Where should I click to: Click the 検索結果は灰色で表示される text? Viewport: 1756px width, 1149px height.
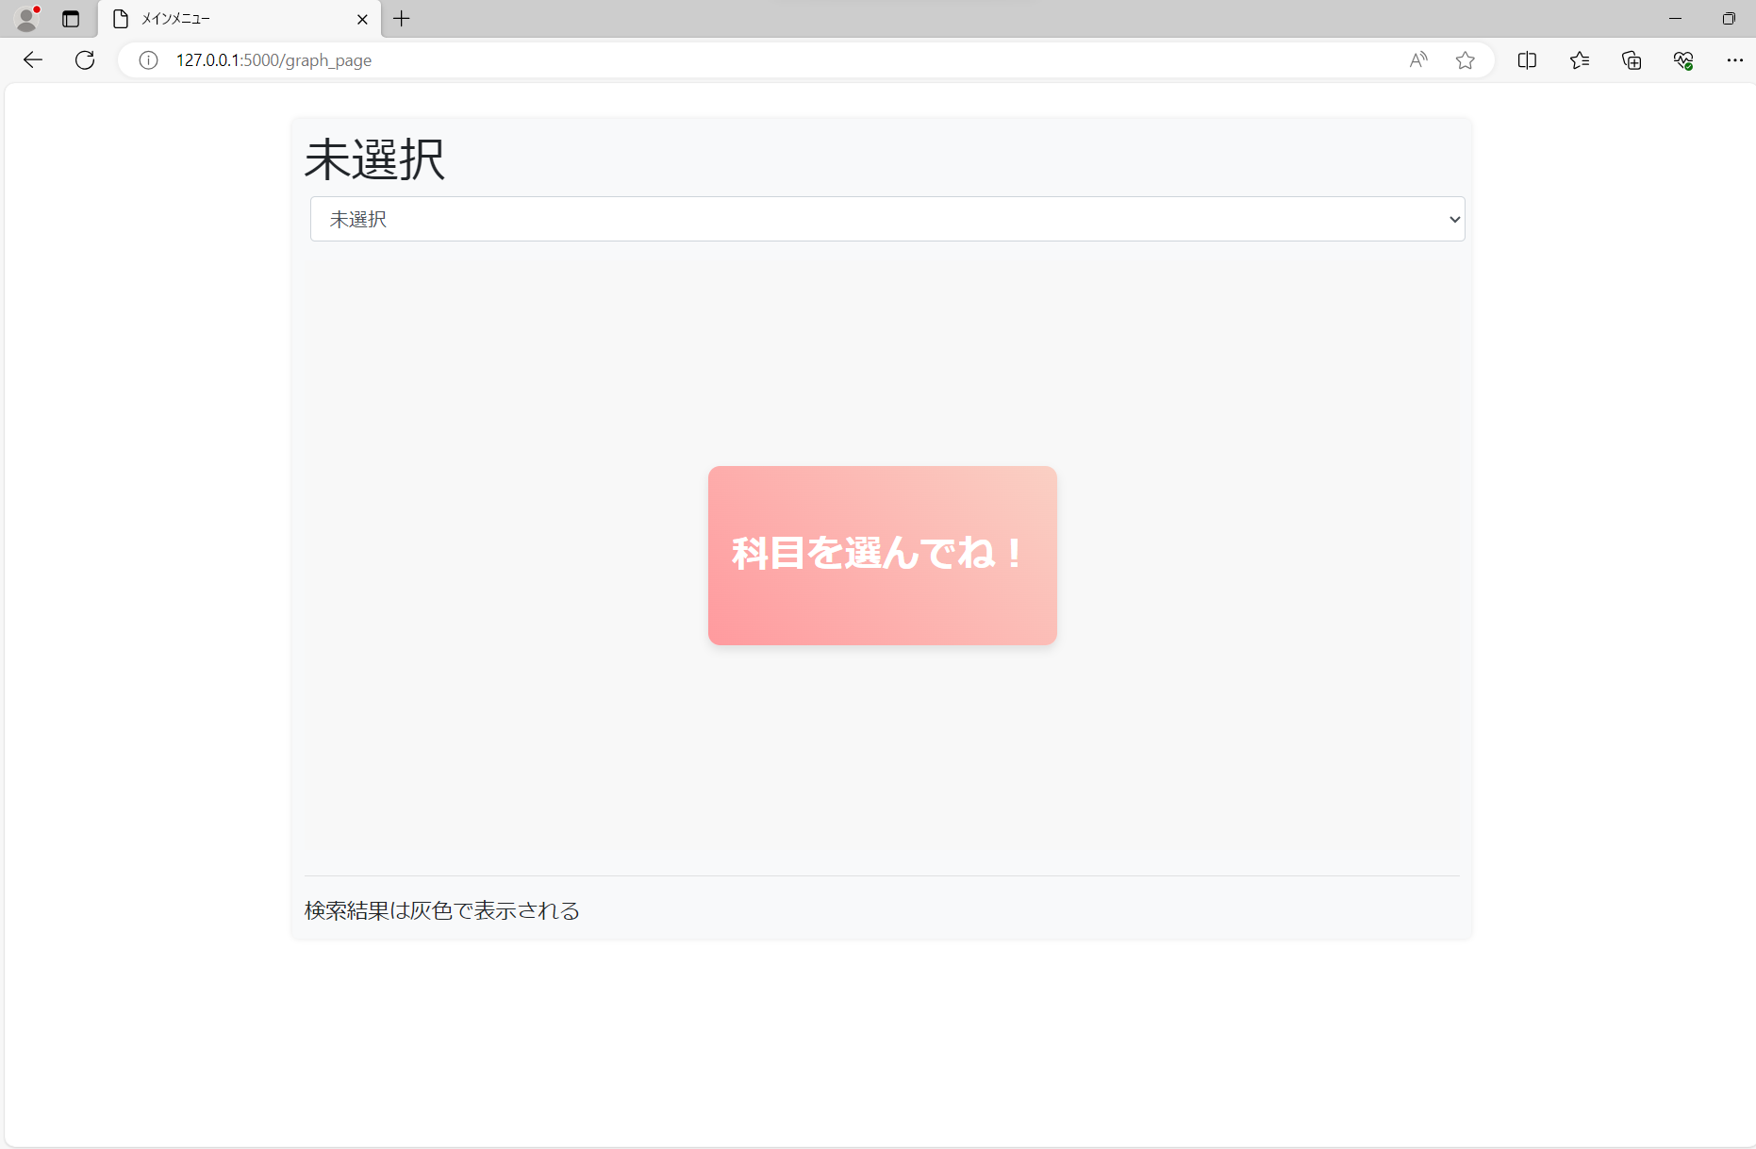(441, 910)
